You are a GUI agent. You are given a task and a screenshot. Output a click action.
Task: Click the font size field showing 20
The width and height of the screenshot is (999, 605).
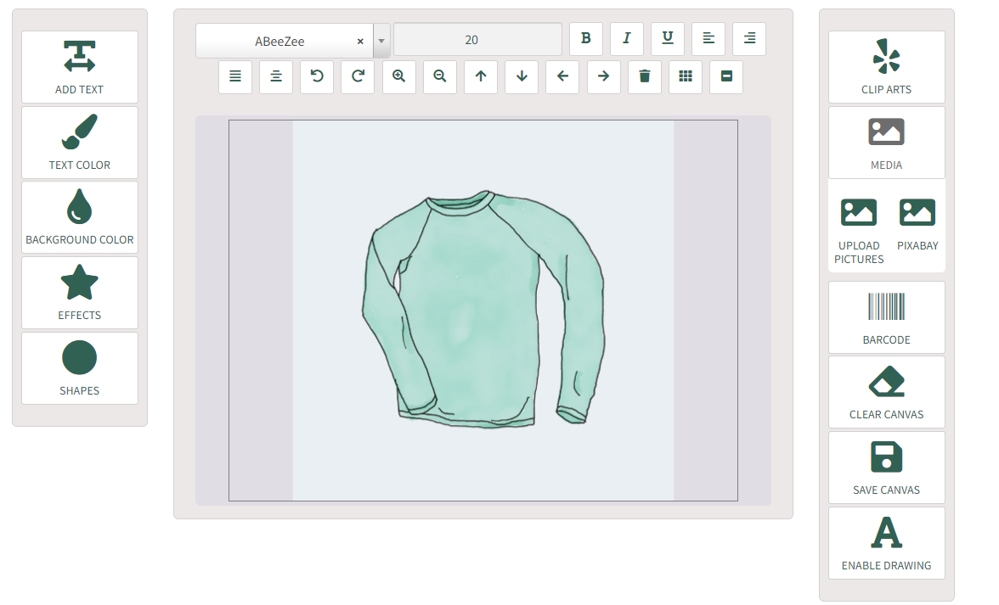click(477, 39)
